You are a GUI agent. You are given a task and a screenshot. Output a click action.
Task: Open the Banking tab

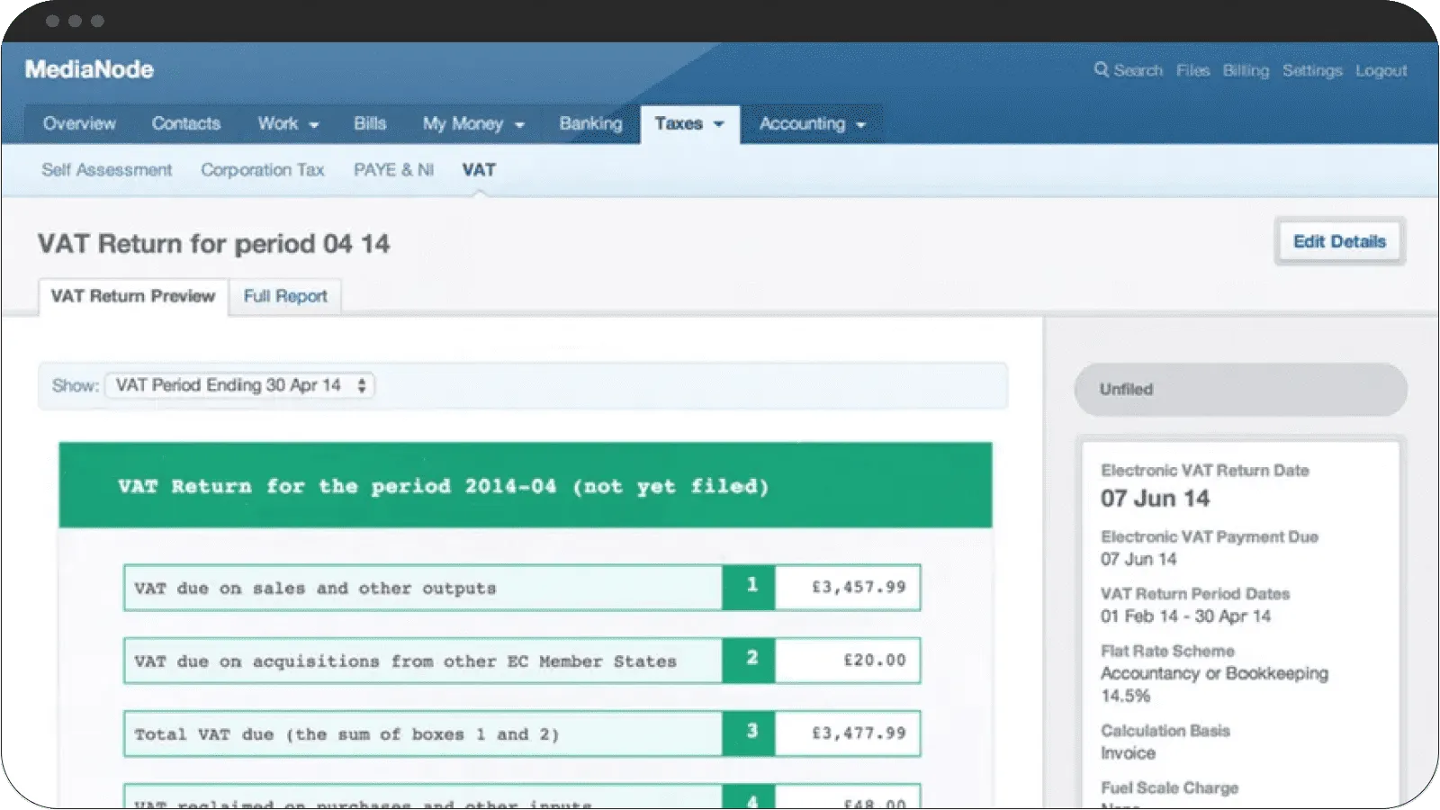[590, 123]
